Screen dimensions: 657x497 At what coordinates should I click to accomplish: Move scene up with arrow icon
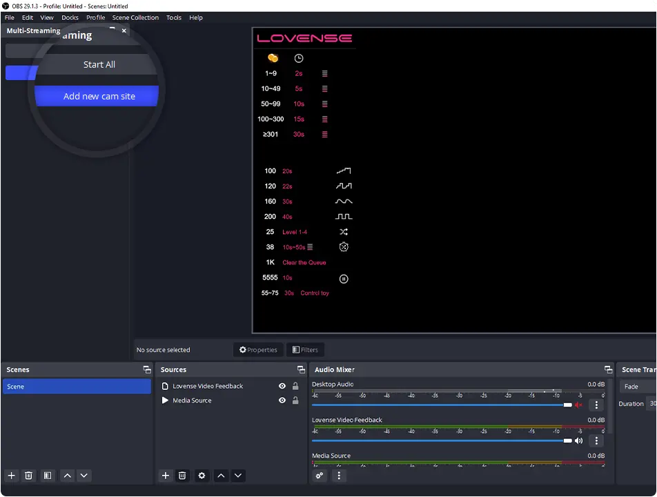pyautogui.click(x=67, y=476)
